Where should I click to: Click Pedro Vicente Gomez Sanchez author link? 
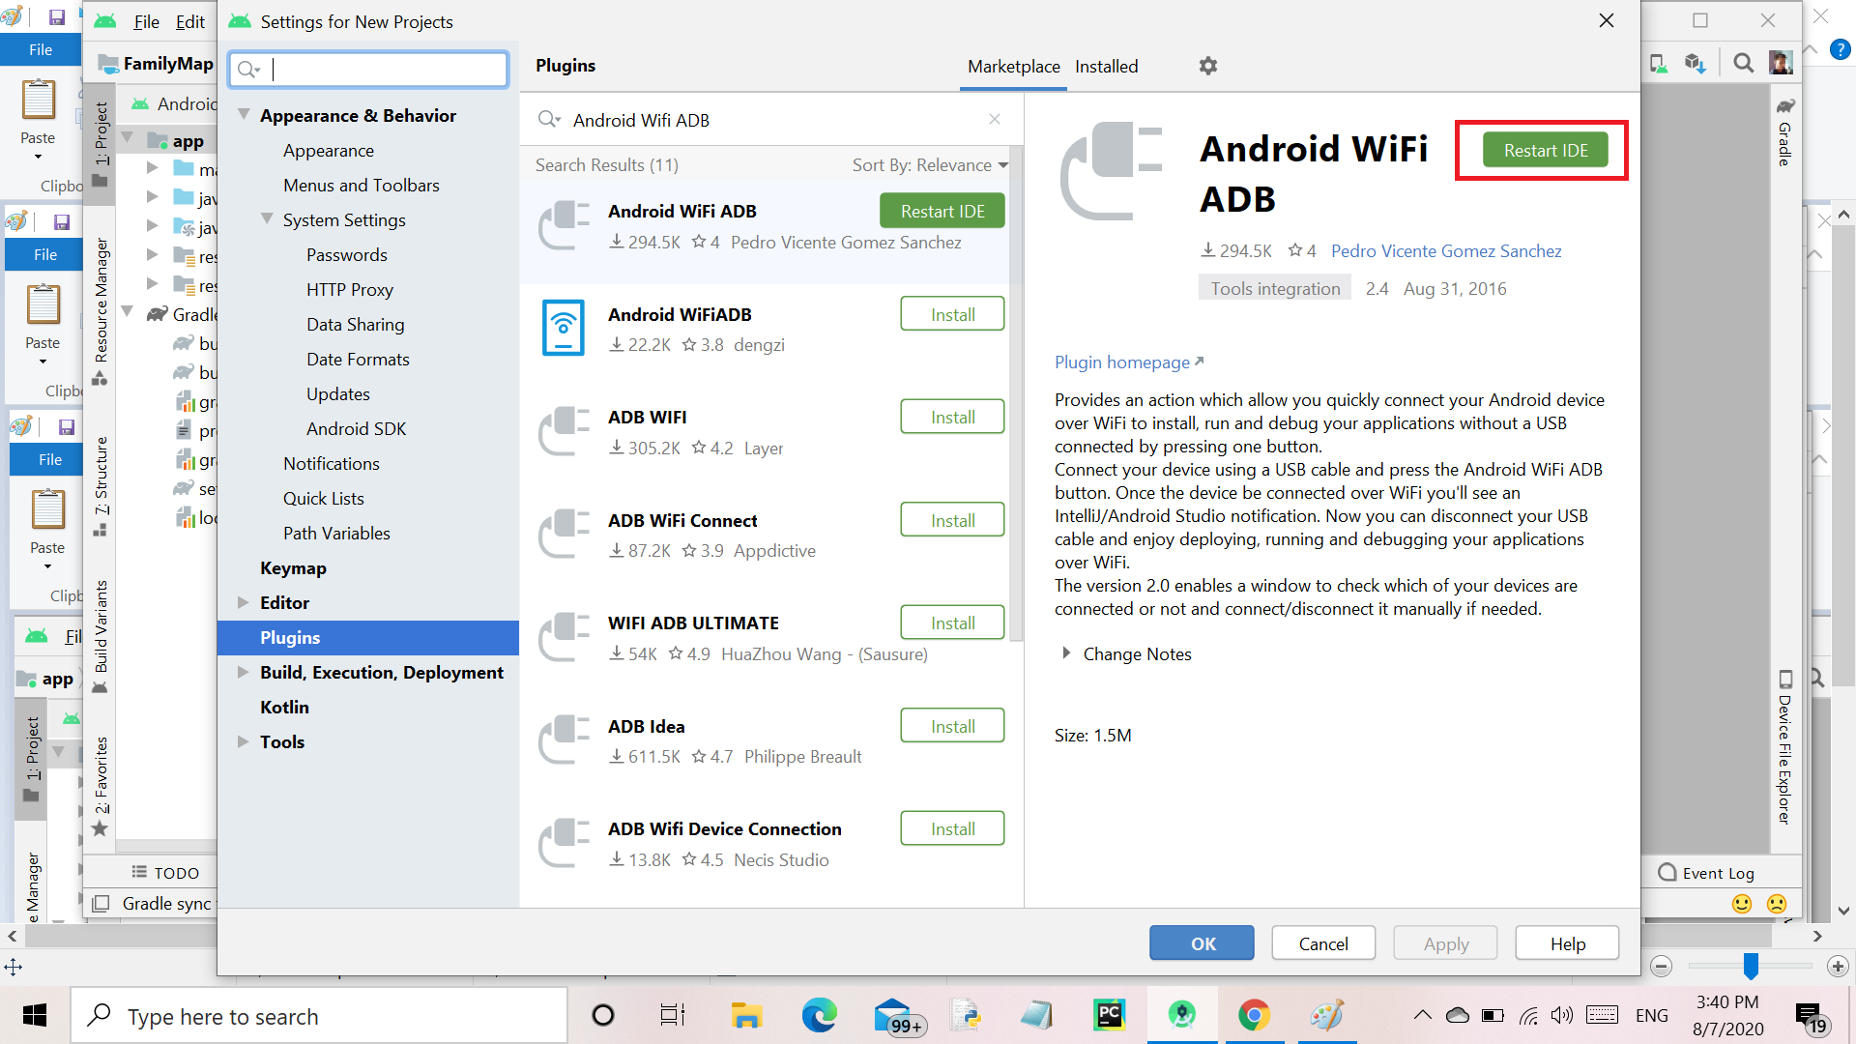(1445, 251)
